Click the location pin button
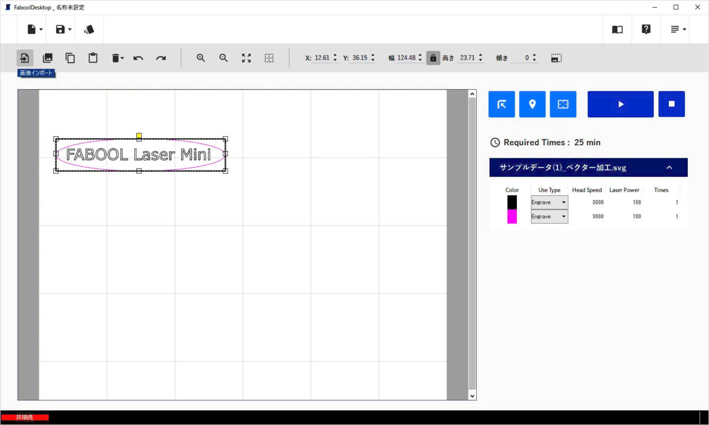709x425 pixels. point(532,104)
